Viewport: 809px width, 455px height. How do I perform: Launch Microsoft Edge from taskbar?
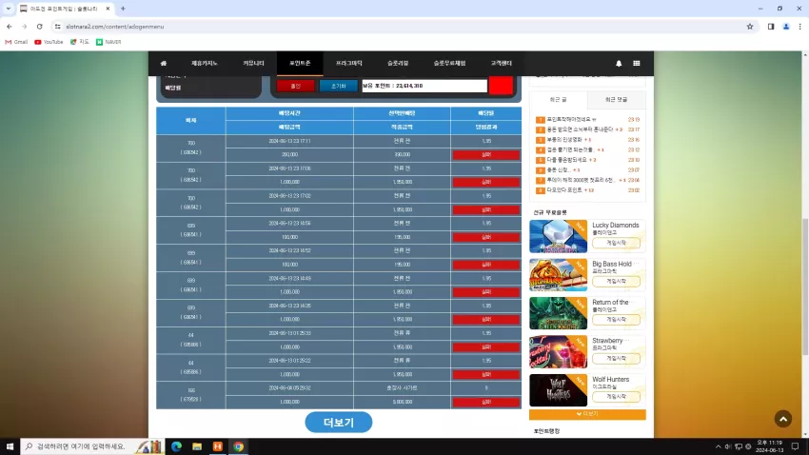pyautogui.click(x=176, y=446)
